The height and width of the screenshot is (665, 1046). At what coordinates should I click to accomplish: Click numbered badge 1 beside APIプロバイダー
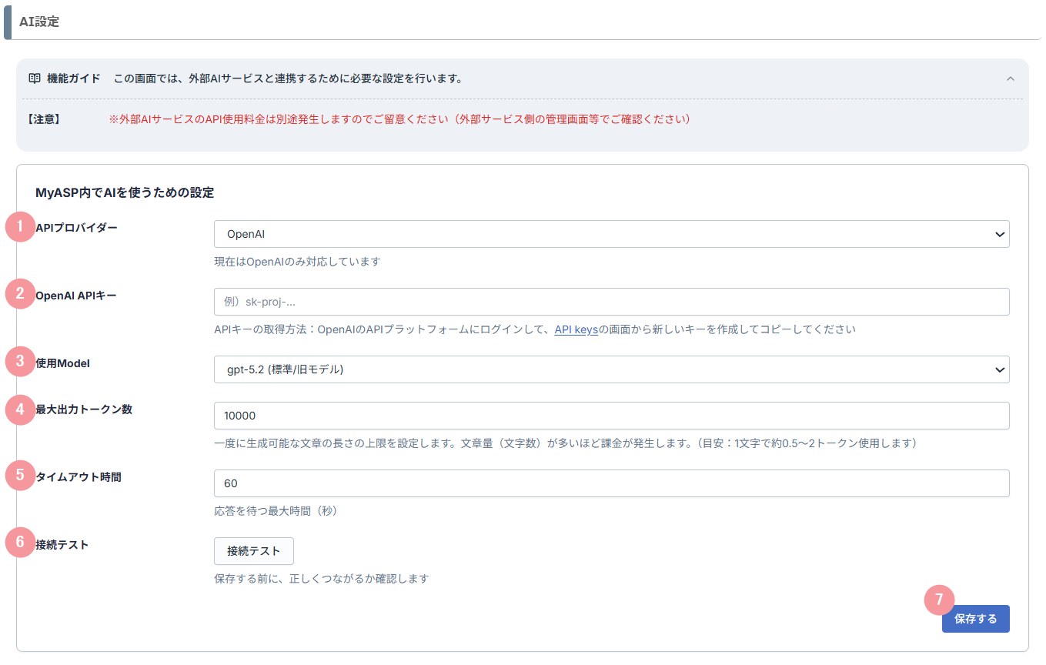point(20,227)
